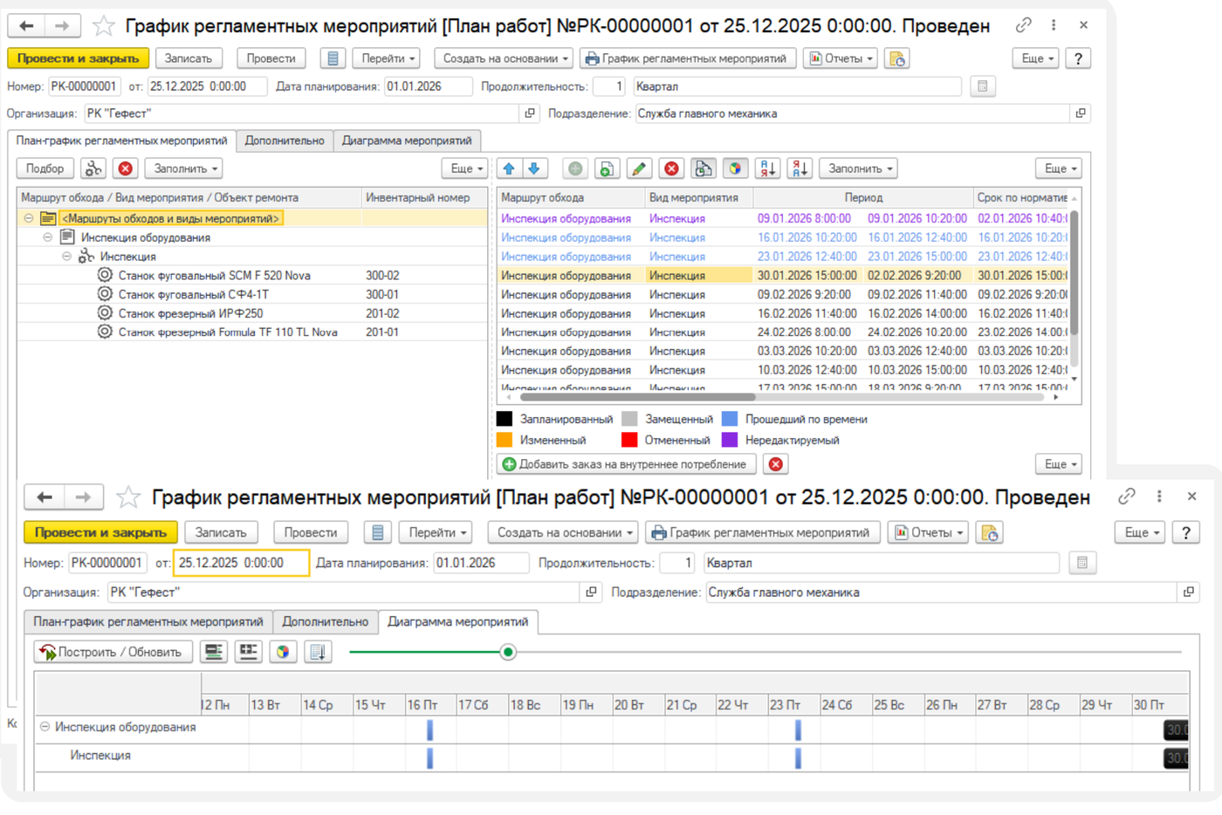Switch to Диаграмма мероприятий tab in upper window

[407, 140]
